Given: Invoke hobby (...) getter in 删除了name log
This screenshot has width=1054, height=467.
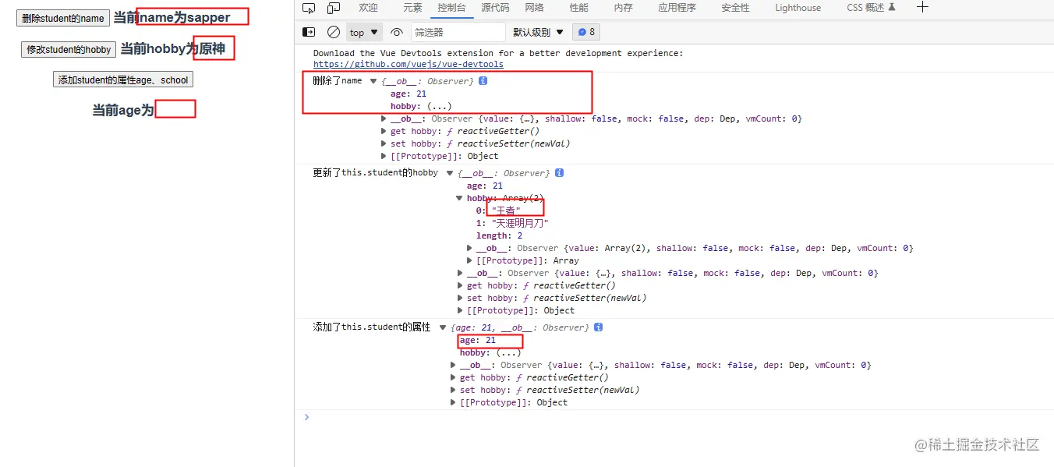Looking at the screenshot, I should pyautogui.click(x=439, y=106).
